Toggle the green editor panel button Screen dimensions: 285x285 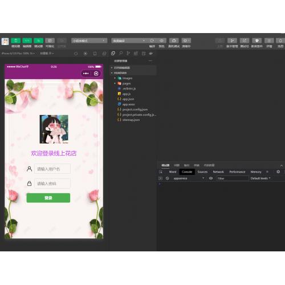(27, 40)
